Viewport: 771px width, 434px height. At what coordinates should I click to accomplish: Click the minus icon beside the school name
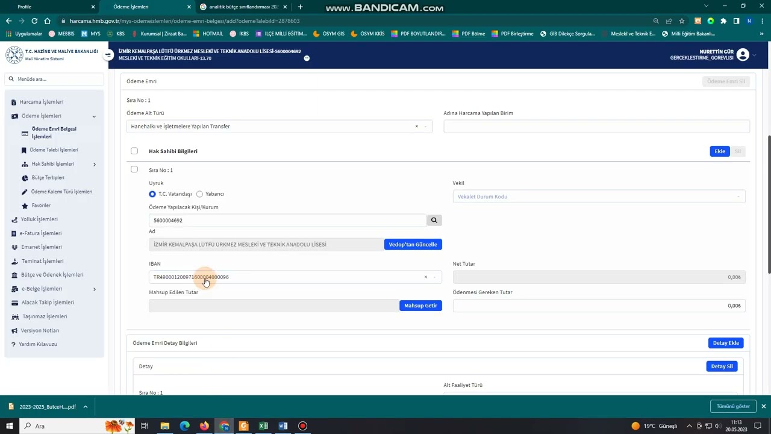pyautogui.click(x=307, y=58)
